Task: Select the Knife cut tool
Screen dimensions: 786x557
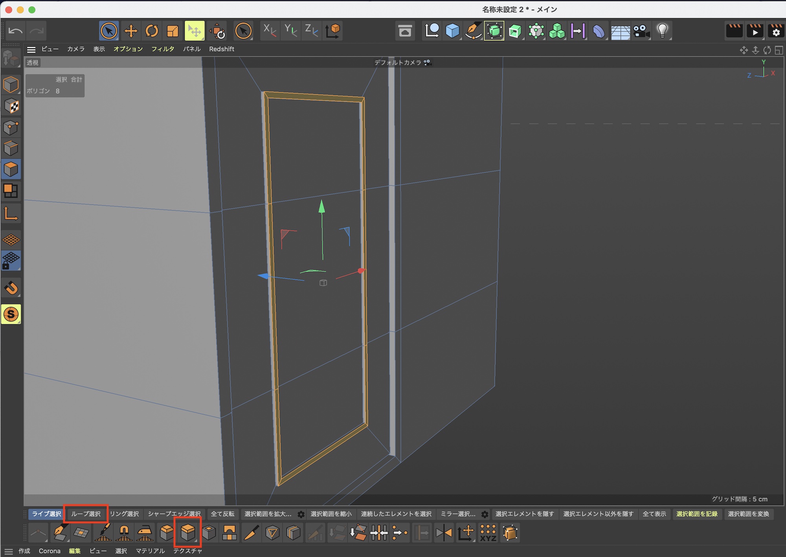Action: [251, 533]
